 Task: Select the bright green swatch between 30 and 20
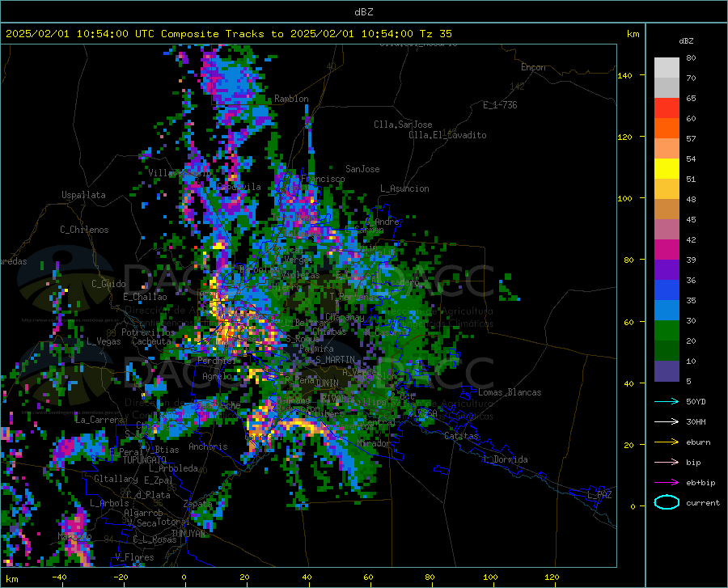click(x=667, y=331)
